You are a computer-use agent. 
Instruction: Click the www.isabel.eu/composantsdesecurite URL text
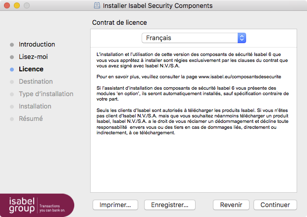tap(240, 77)
